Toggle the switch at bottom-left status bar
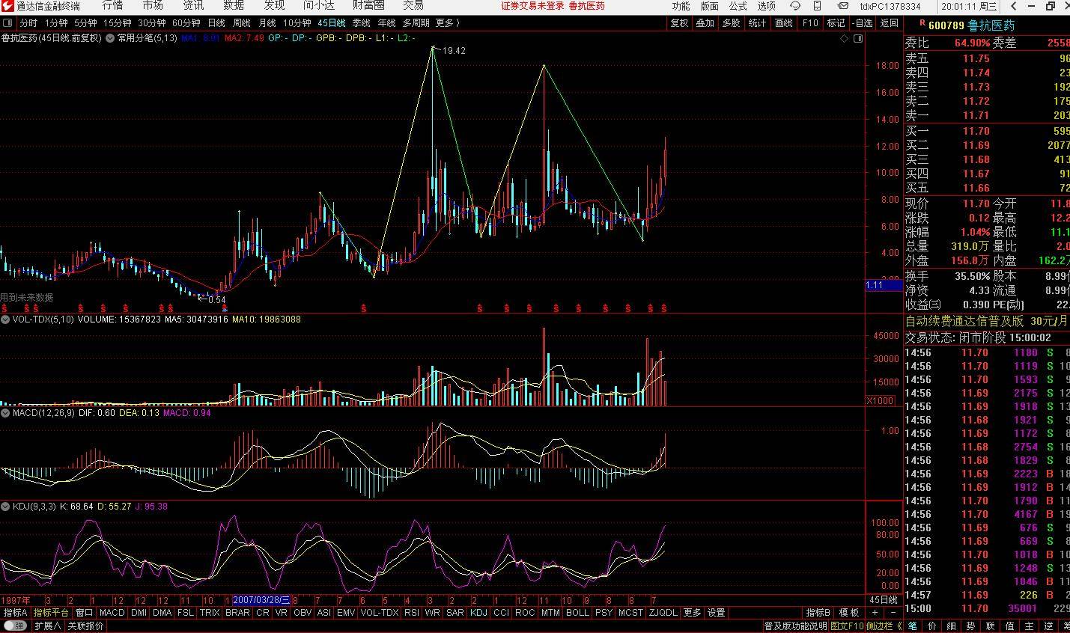Viewport: 1070px width, 633px height. (15, 626)
